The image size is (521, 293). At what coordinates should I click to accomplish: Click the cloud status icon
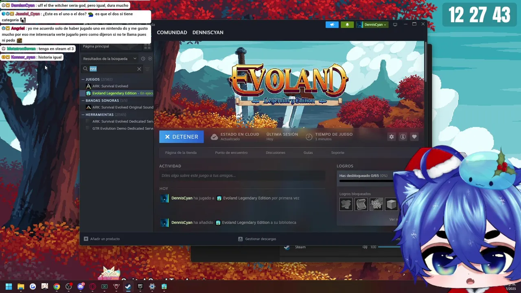click(x=214, y=137)
